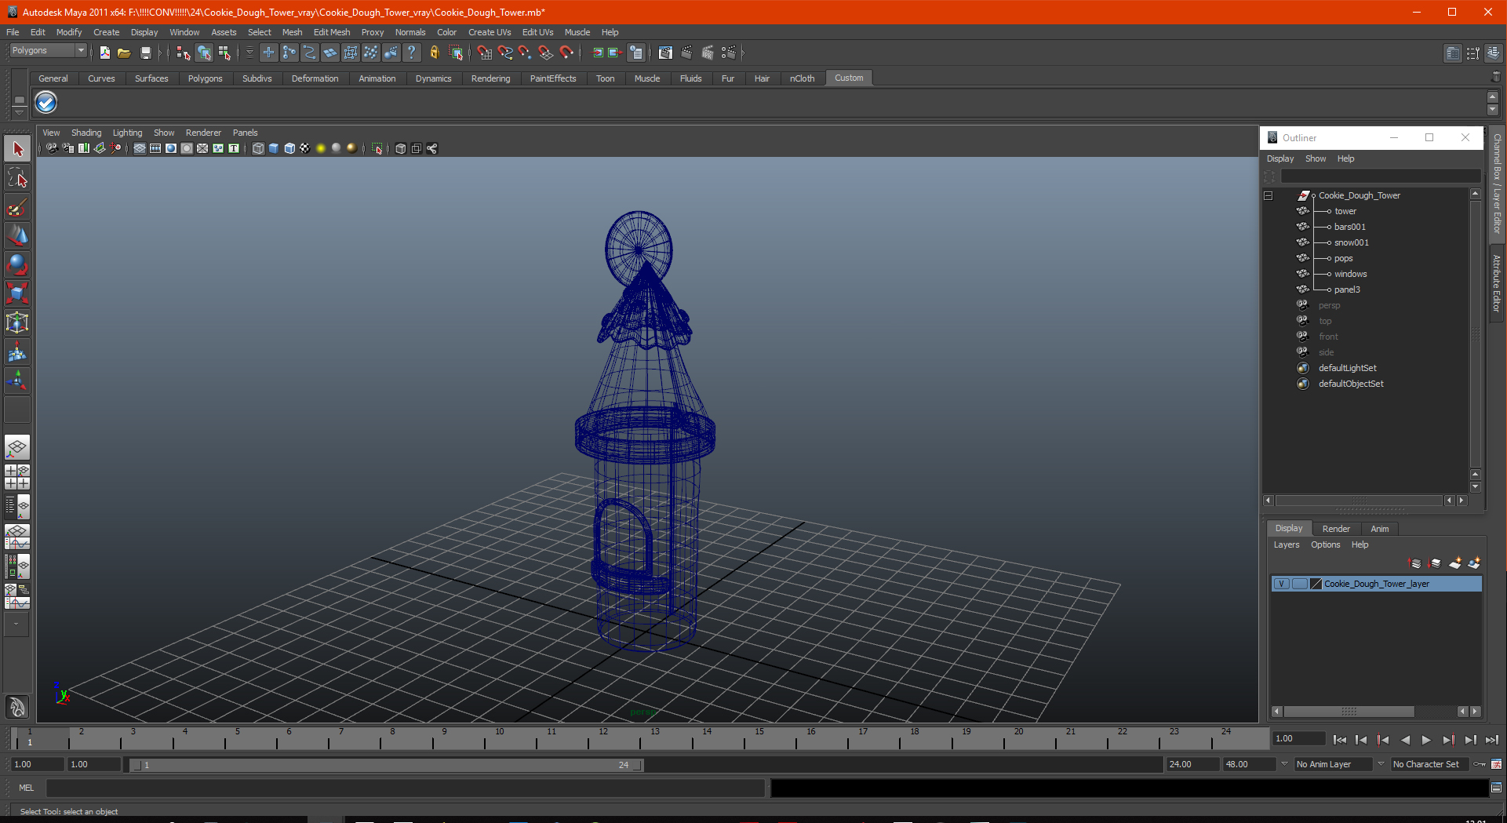The width and height of the screenshot is (1507, 823).
Task: Toggle smooth shade all blue cube
Action: [274, 148]
